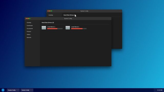The height and width of the screenshot is (92, 164).
Task: Click Hard Disk Drives (2) heading in front window
Action: (x=48, y=22)
